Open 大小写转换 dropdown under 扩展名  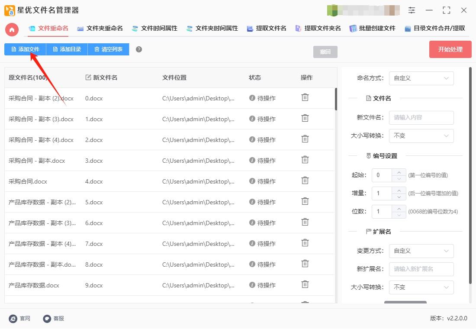click(421, 287)
